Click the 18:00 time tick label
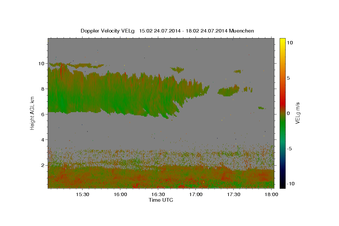 click(271, 195)
